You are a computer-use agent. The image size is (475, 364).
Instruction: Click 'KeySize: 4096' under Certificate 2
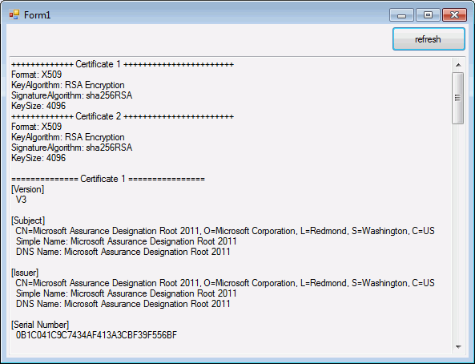(x=38, y=158)
